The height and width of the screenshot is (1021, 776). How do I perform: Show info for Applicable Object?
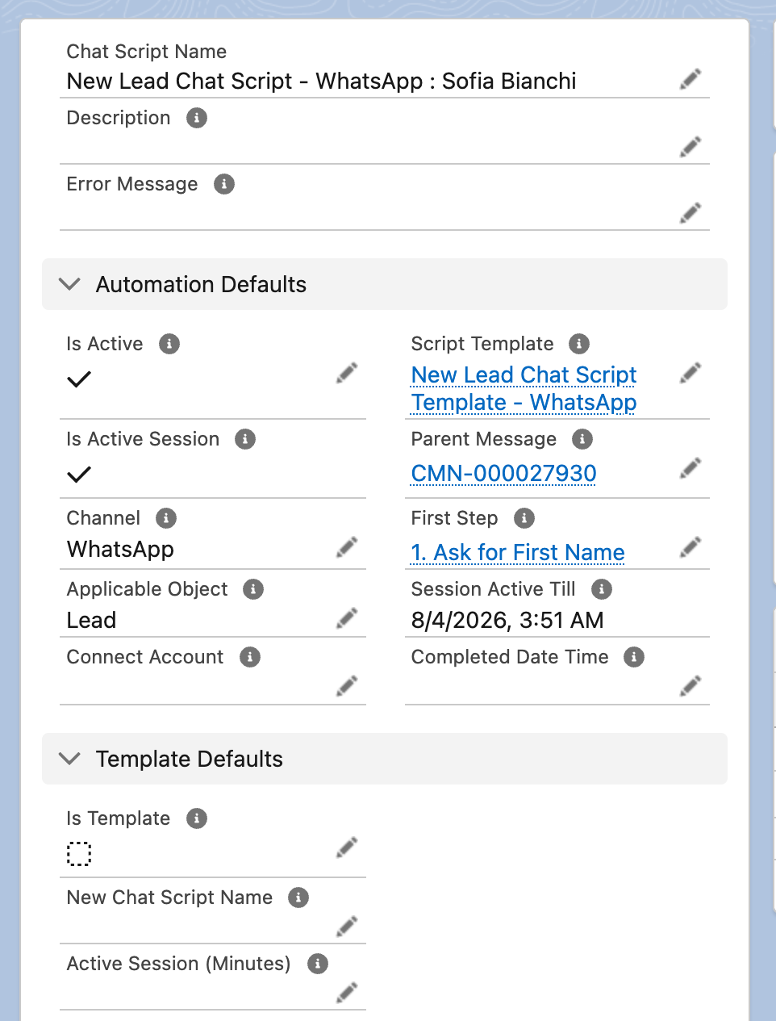(x=253, y=589)
